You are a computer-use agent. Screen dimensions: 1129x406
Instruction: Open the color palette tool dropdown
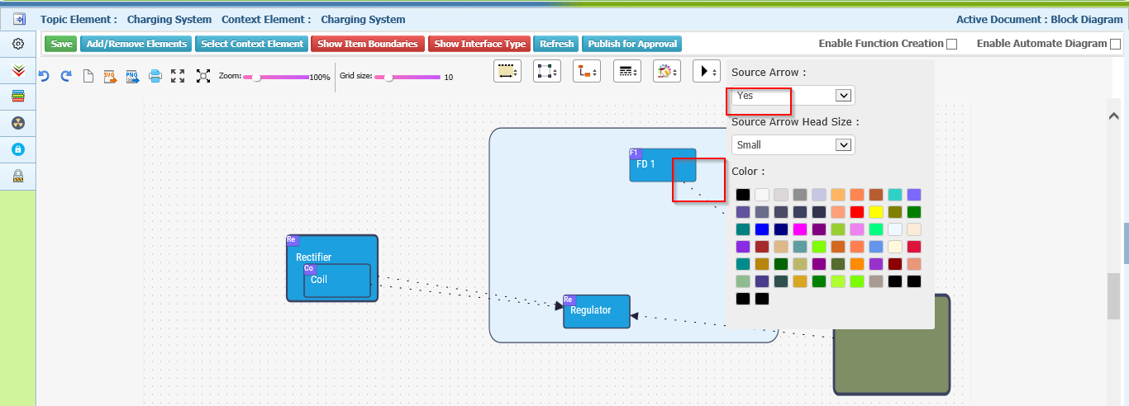click(x=667, y=72)
